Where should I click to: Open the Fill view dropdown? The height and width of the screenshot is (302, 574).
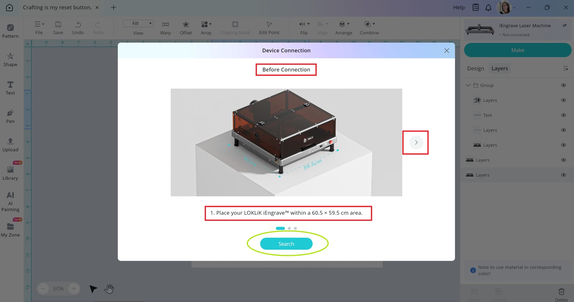point(138,24)
